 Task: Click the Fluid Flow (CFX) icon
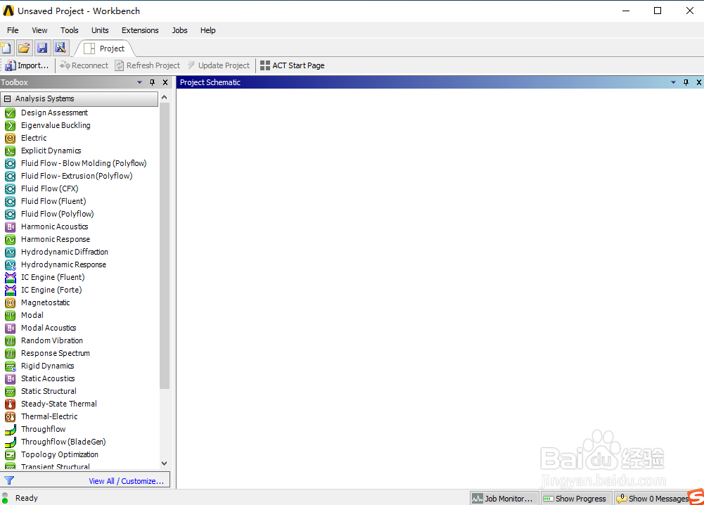(10, 189)
